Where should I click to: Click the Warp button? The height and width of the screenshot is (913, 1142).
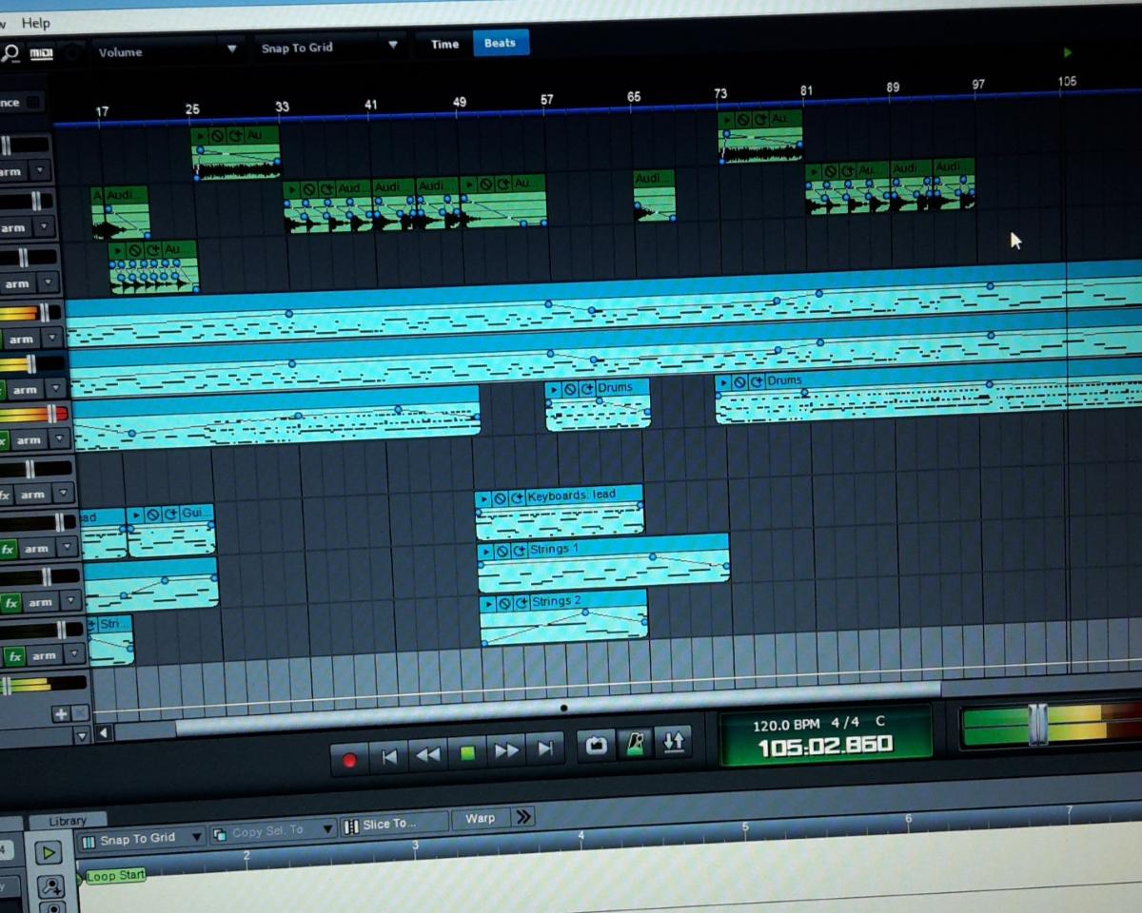pyautogui.click(x=480, y=819)
